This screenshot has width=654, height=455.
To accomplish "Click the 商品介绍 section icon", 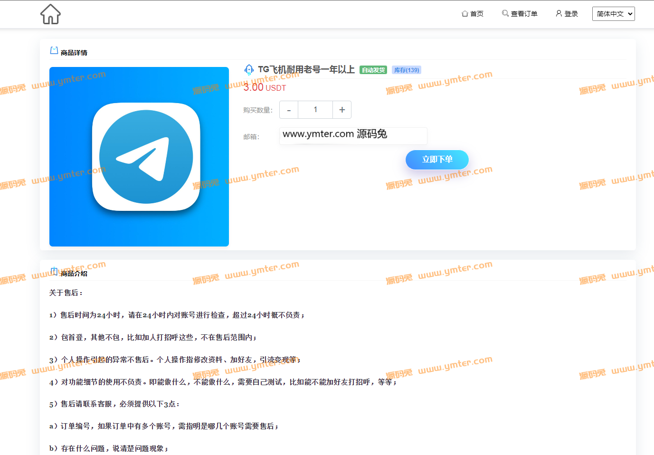I will coord(54,272).
